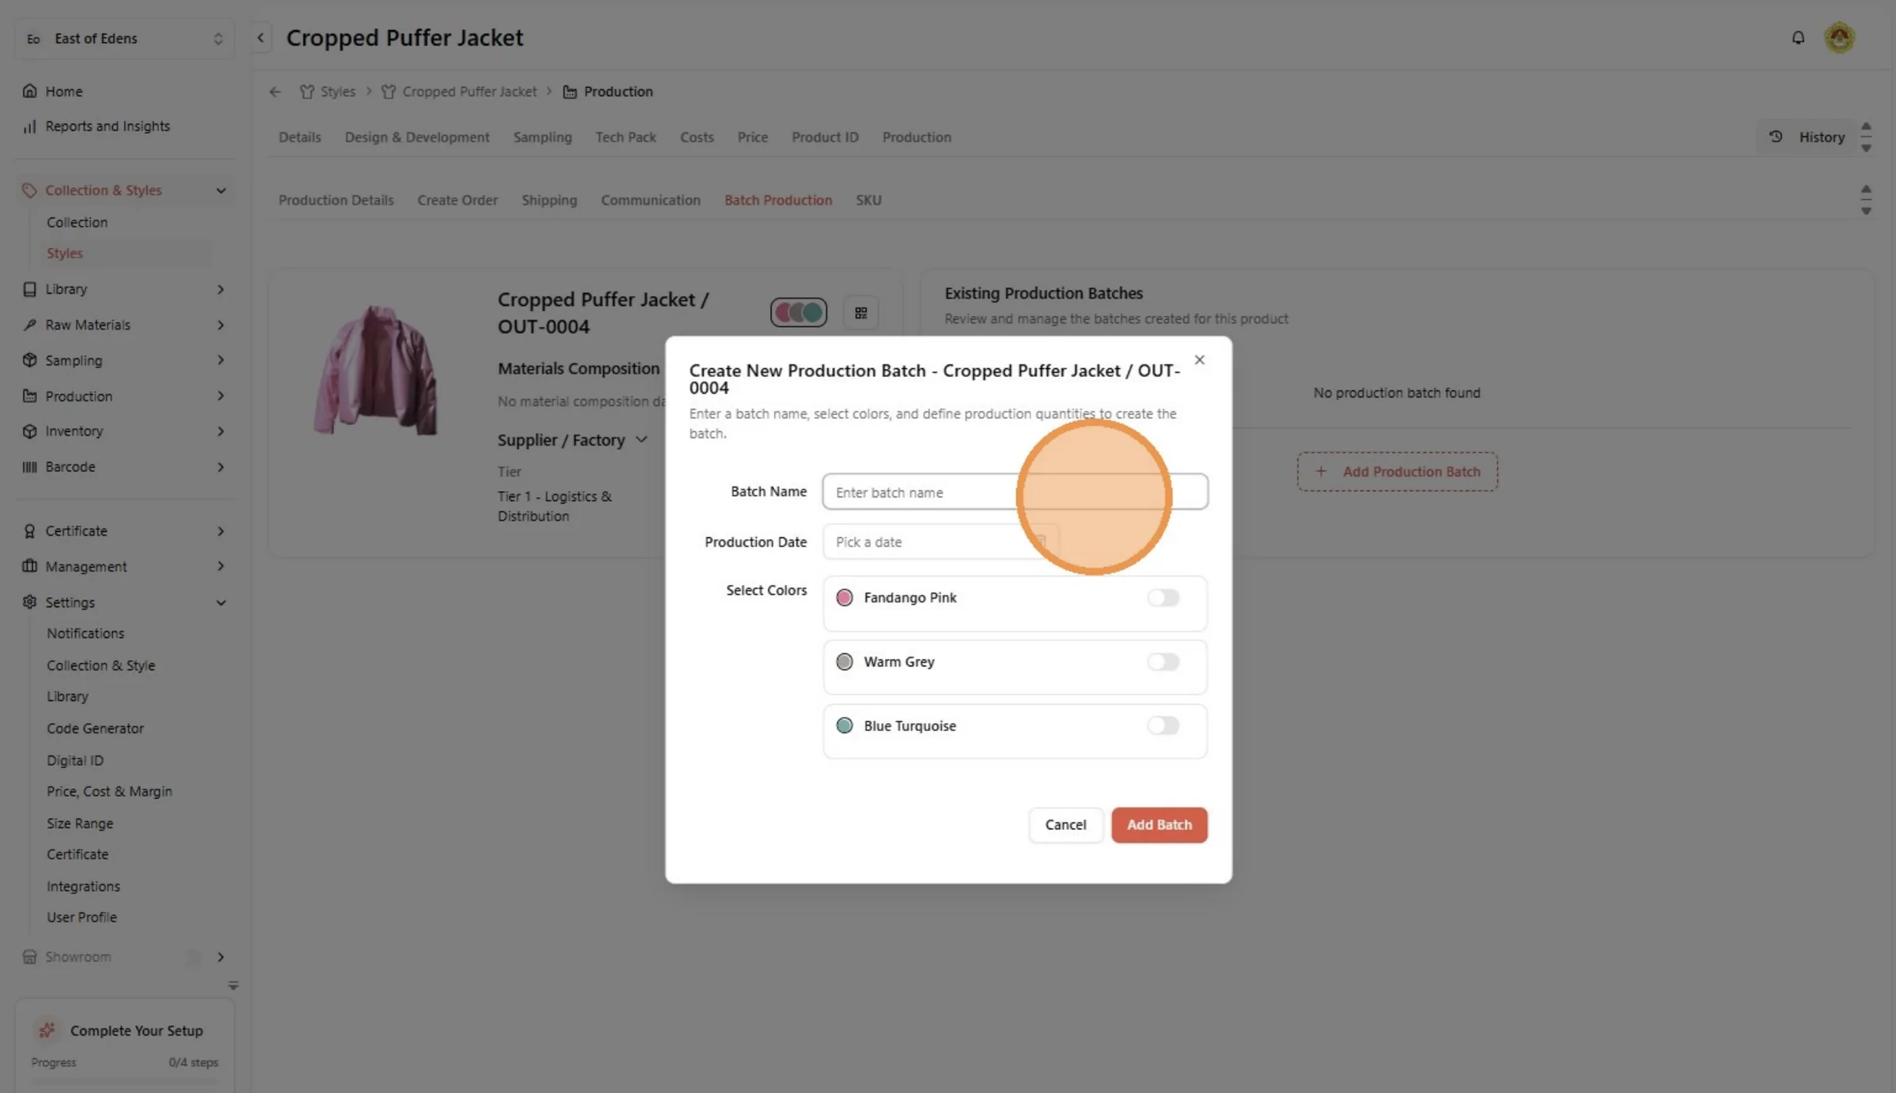Expand the Management sidebar section

(x=221, y=567)
